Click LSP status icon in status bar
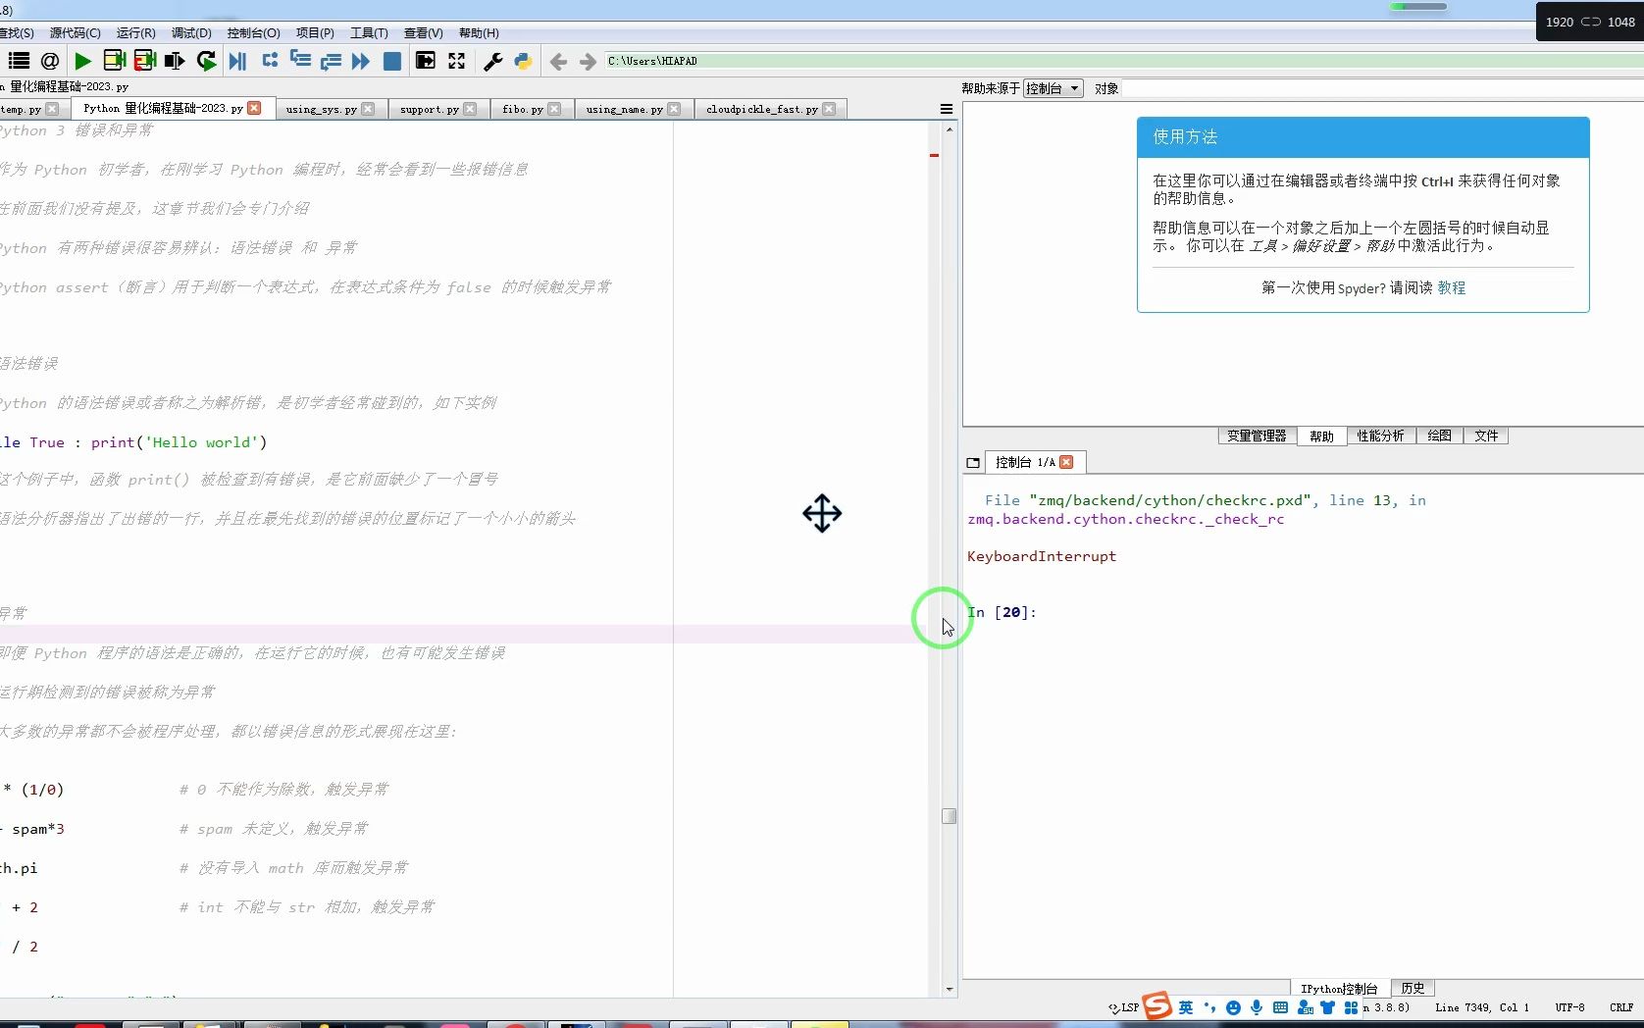 click(1124, 1007)
